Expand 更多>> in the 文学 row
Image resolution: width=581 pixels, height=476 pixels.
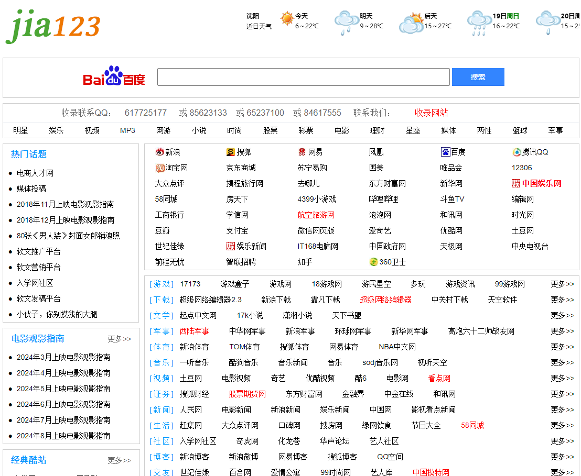[563, 315]
